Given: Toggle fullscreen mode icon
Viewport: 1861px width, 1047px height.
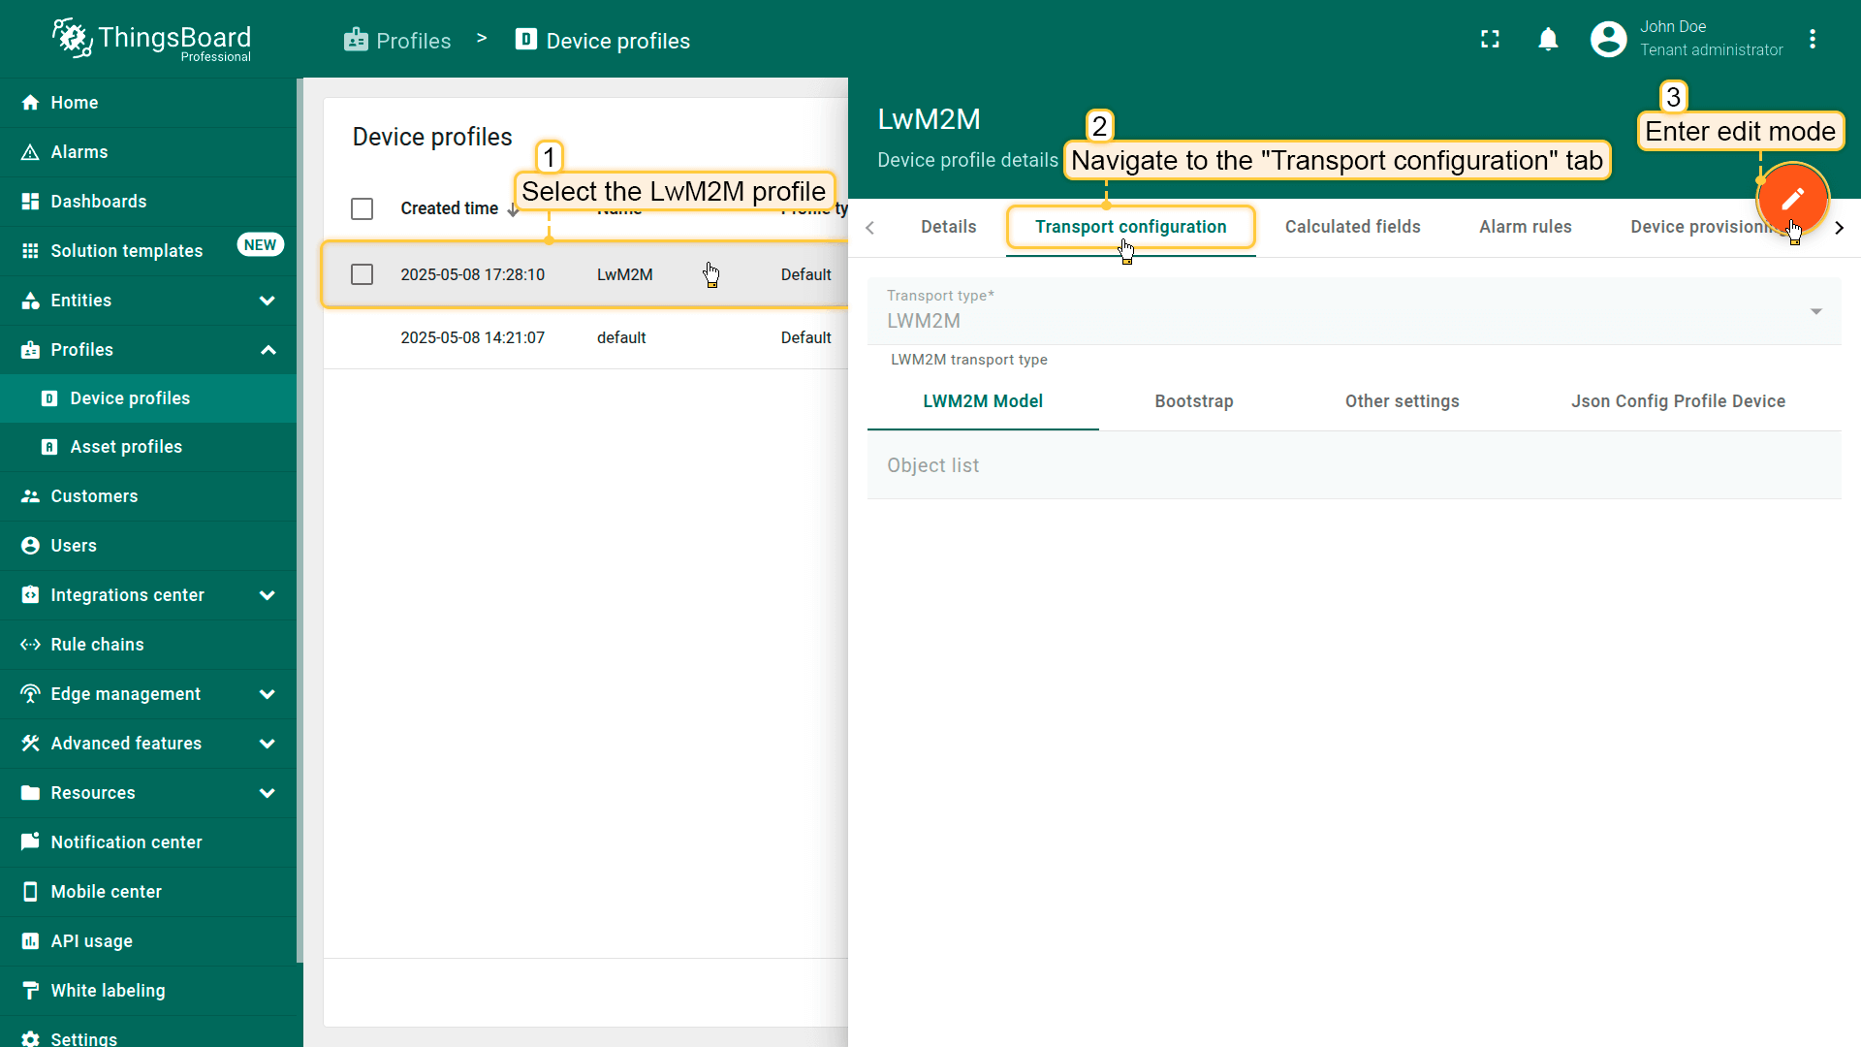Looking at the screenshot, I should coord(1490,39).
